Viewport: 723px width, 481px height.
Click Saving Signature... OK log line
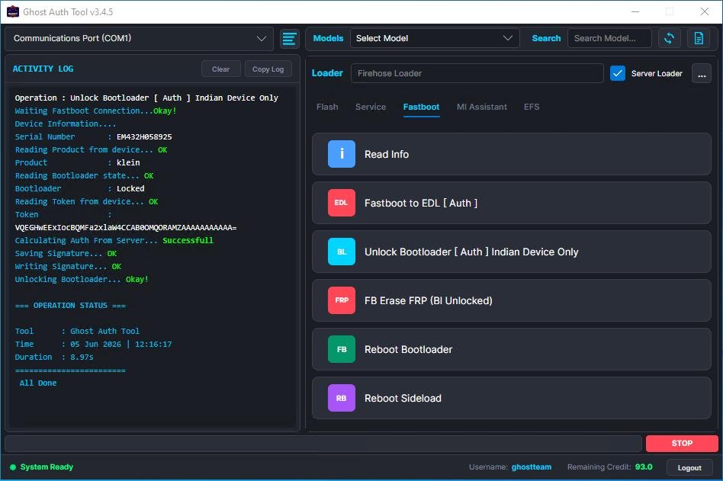(x=66, y=253)
